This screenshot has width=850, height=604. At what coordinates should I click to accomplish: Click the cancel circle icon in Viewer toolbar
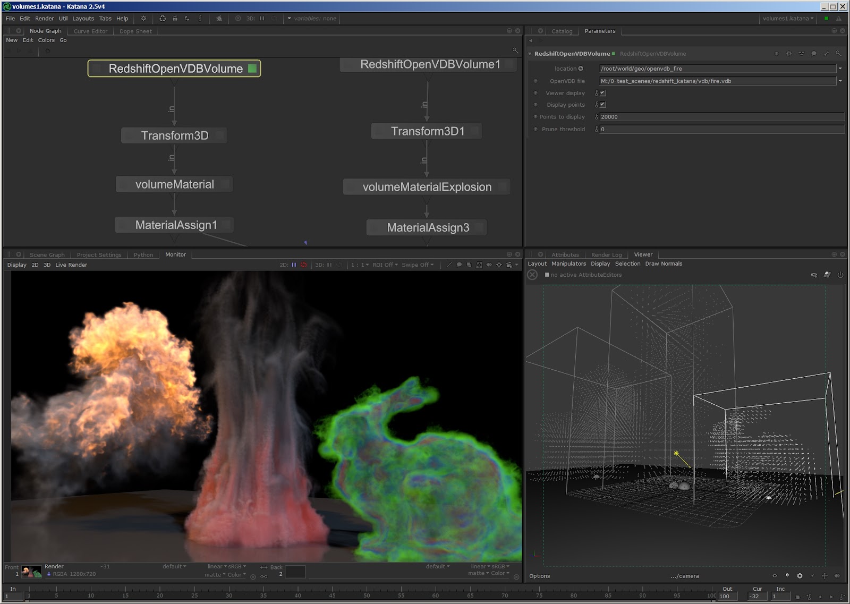pos(532,275)
